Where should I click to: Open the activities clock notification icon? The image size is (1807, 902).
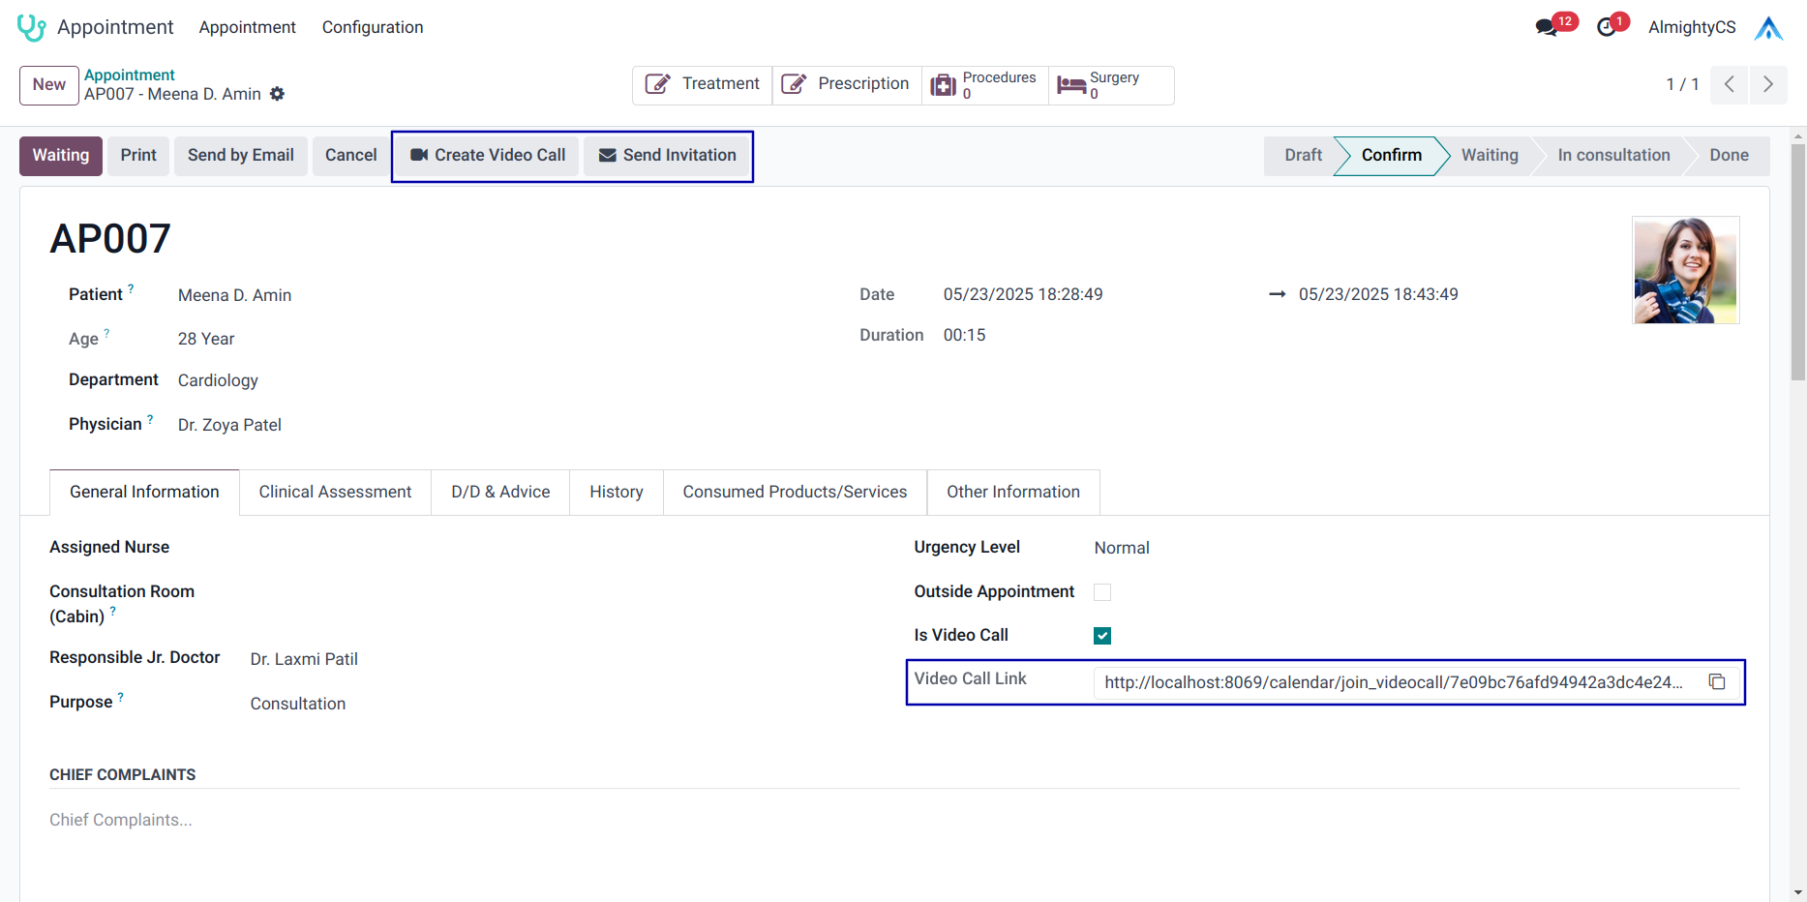pyautogui.click(x=1607, y=27)
